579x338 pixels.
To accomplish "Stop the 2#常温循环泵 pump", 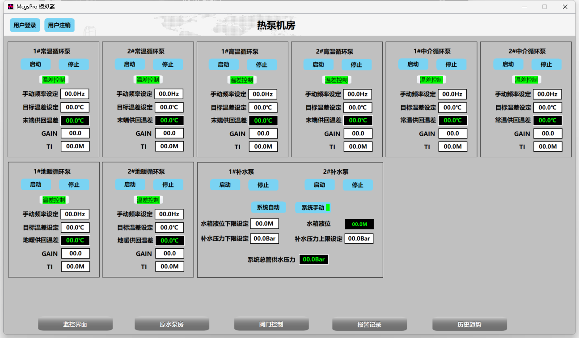I will point(168,64).
